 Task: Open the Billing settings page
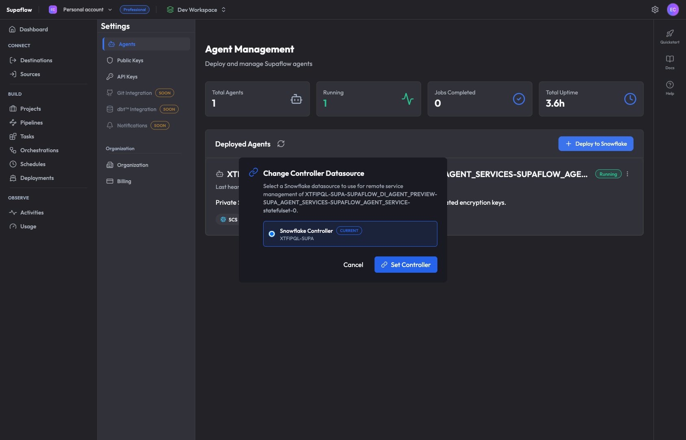point(124,181)
